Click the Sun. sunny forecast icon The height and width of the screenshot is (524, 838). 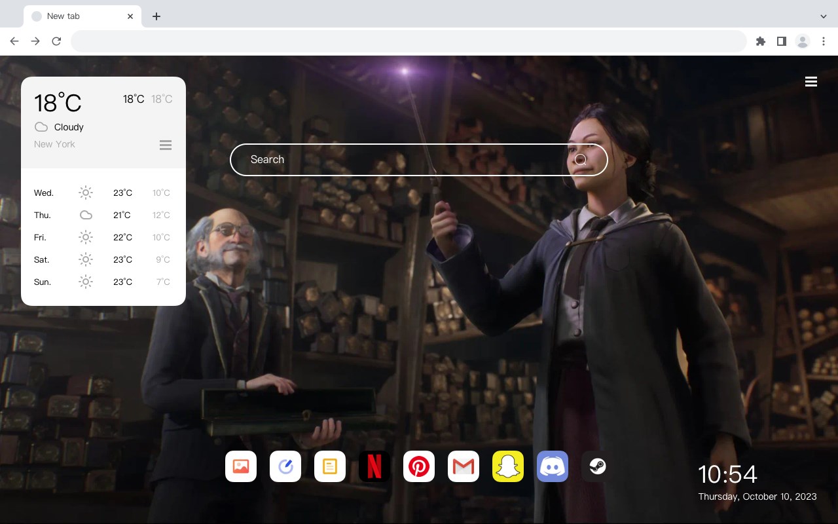coord(86,282)
